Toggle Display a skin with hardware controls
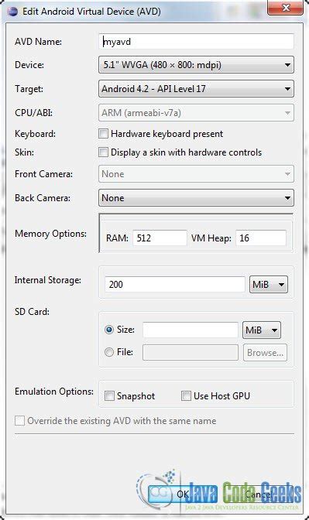Screen dimensions: 309x520 tap(103, 152)
